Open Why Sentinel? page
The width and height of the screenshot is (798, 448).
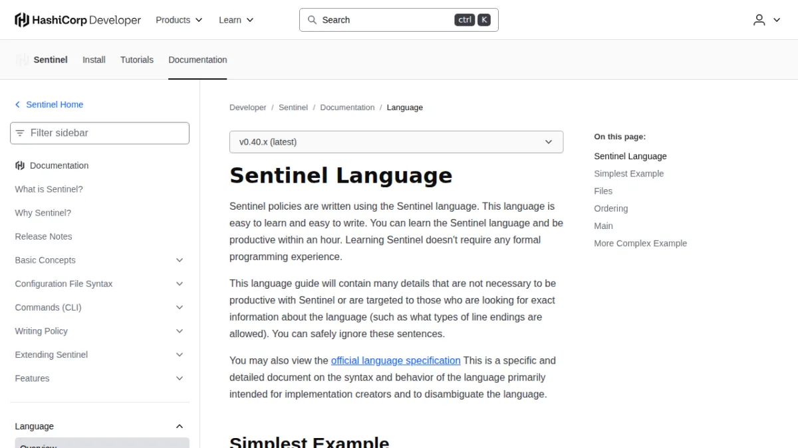(43, 213)
